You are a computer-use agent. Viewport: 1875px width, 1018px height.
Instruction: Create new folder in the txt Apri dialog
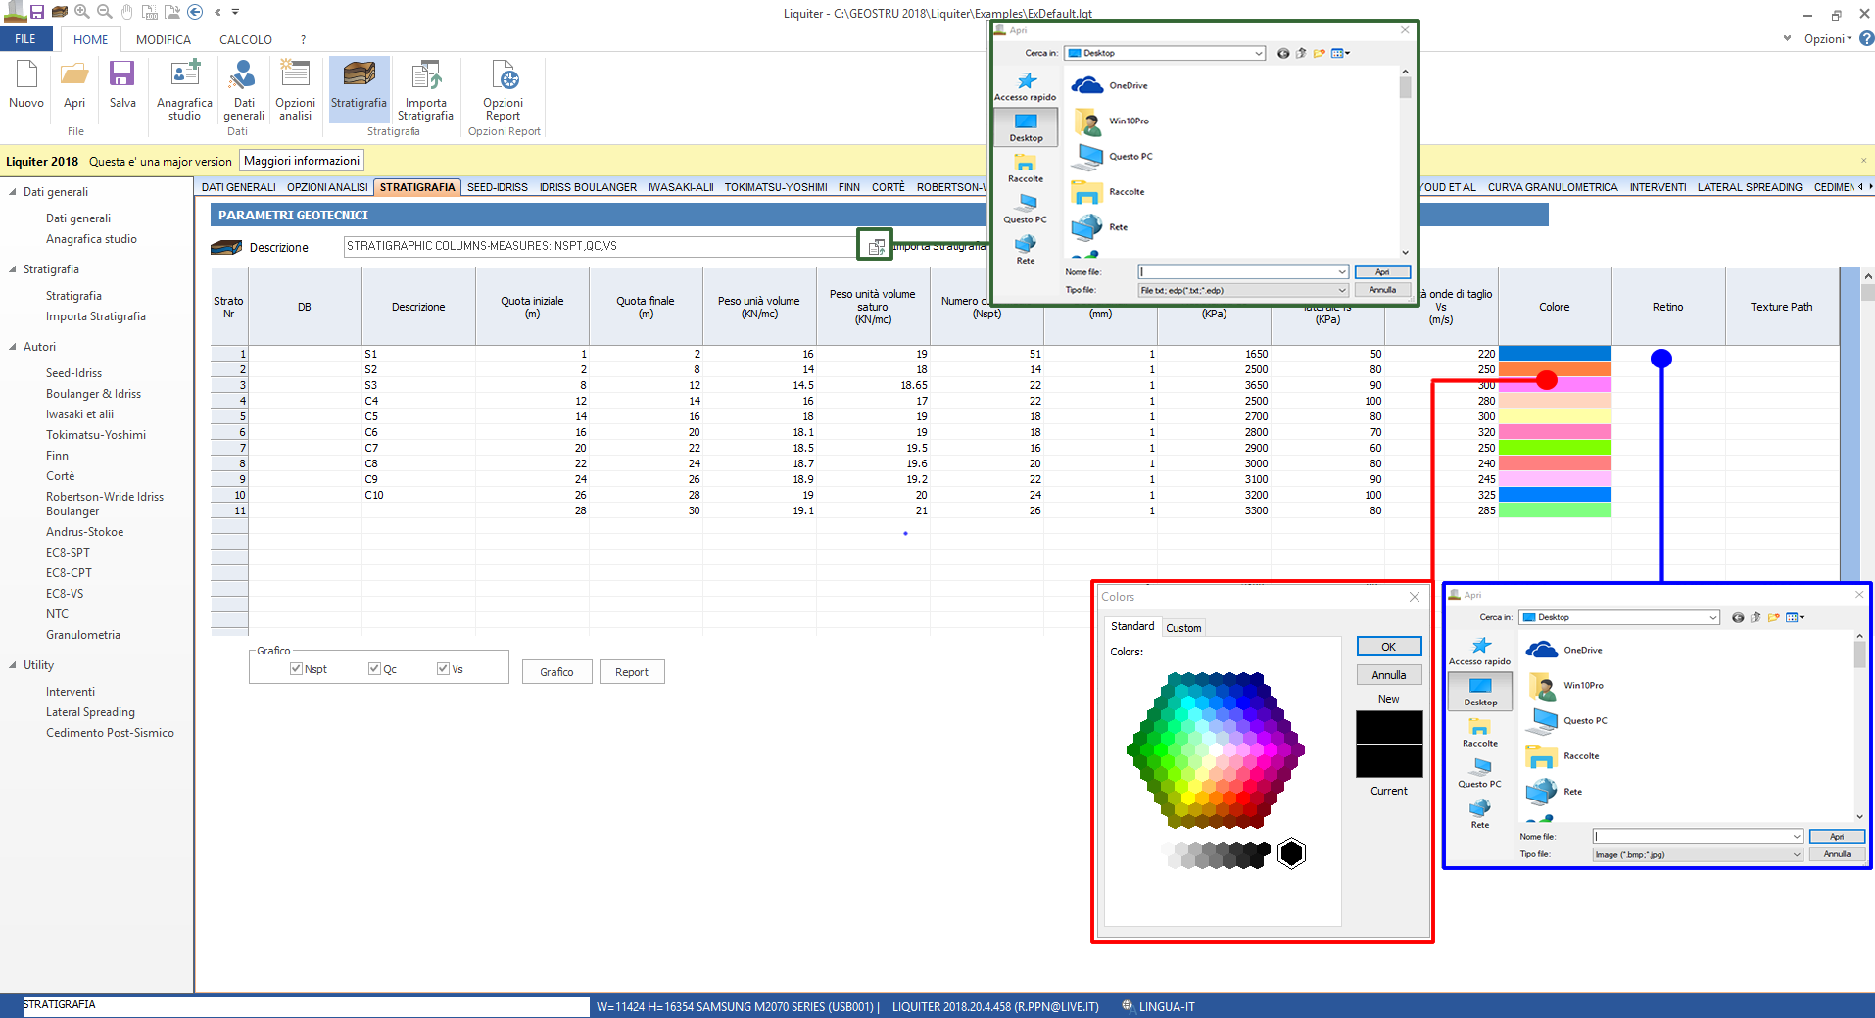pyautogui.click(x=1320, y=53)
